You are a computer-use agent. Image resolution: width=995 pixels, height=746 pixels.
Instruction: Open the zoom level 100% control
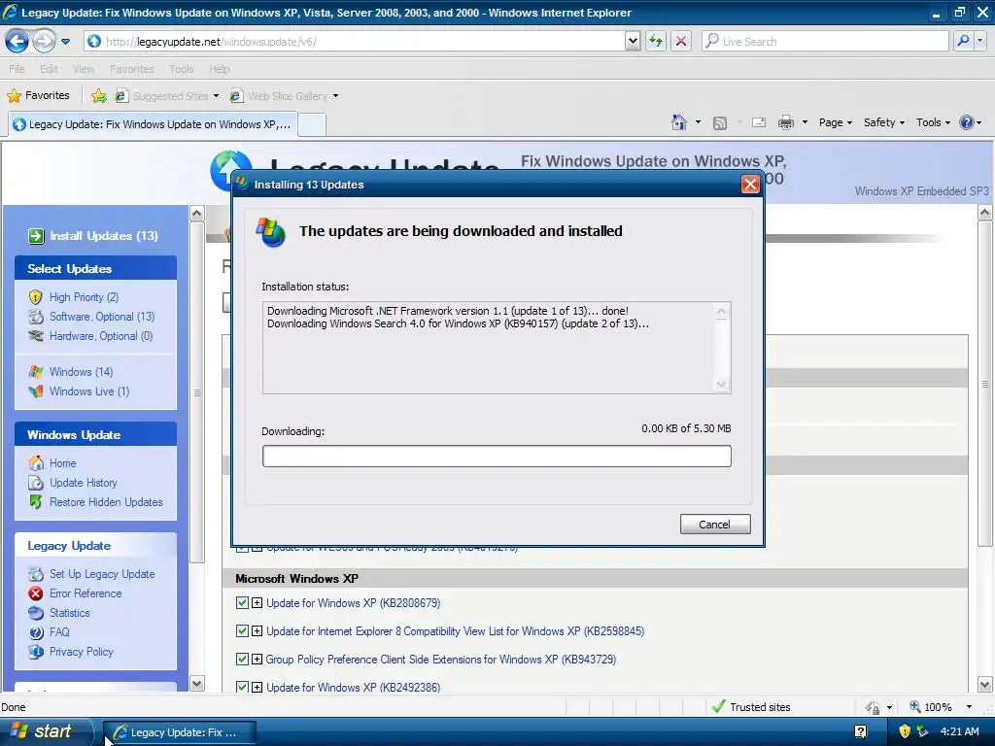tap(941, 707)
